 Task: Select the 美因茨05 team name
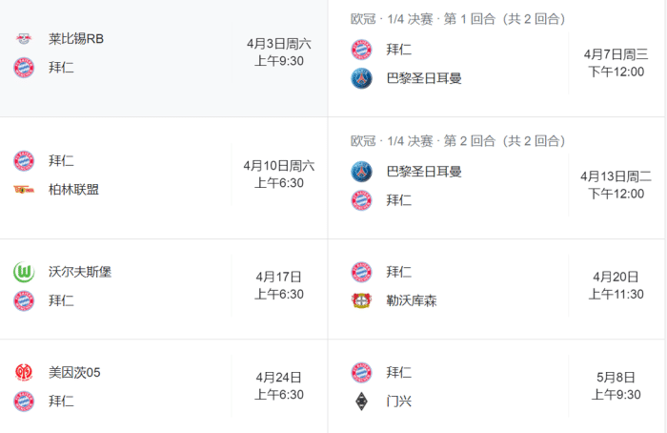pos(74,372)
